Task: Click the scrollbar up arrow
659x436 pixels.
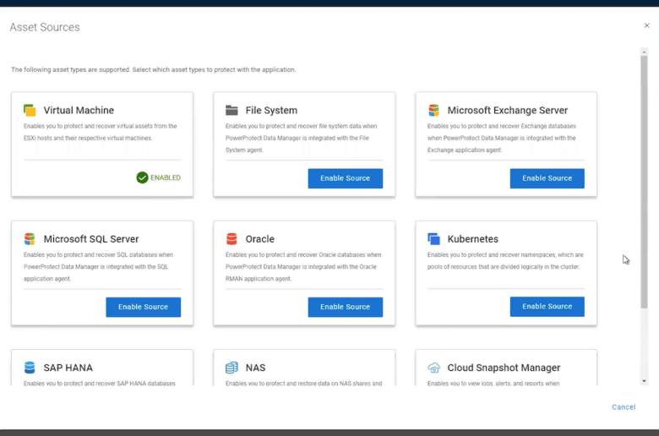Action: click(x=644, y=52)
